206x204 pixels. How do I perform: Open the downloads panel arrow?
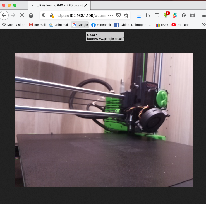click(x=139, y=16)
